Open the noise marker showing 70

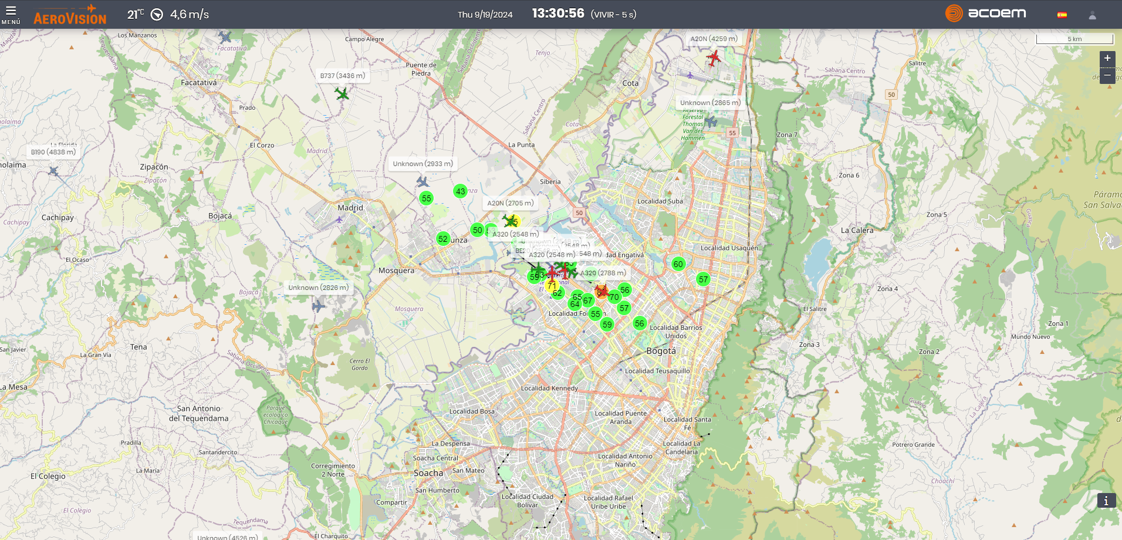coord(614,297)
